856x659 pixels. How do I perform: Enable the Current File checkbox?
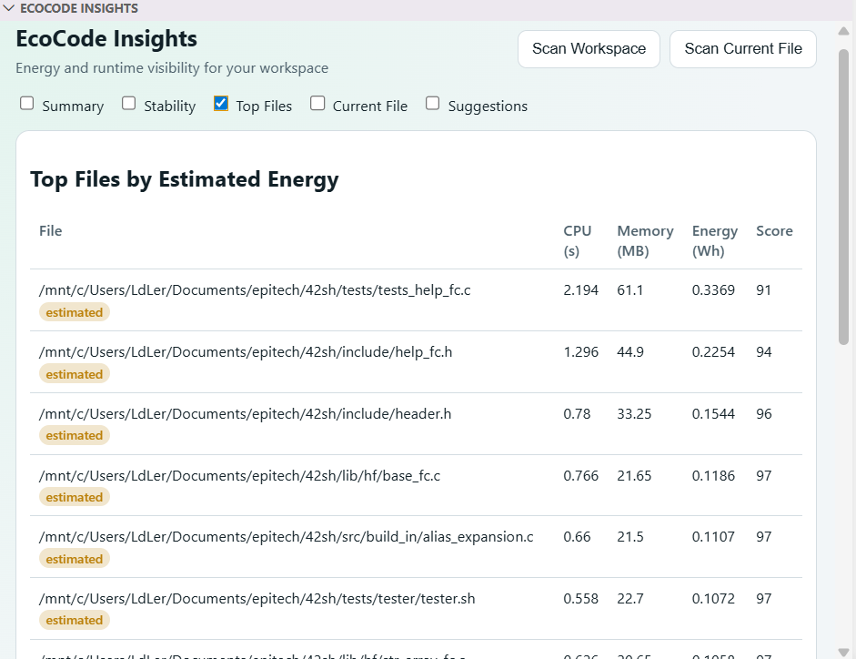[x=317, y=103]
